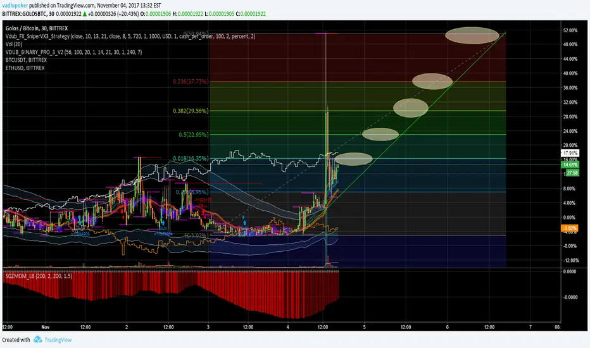Click the day 7 time axis label

point(530,327)
